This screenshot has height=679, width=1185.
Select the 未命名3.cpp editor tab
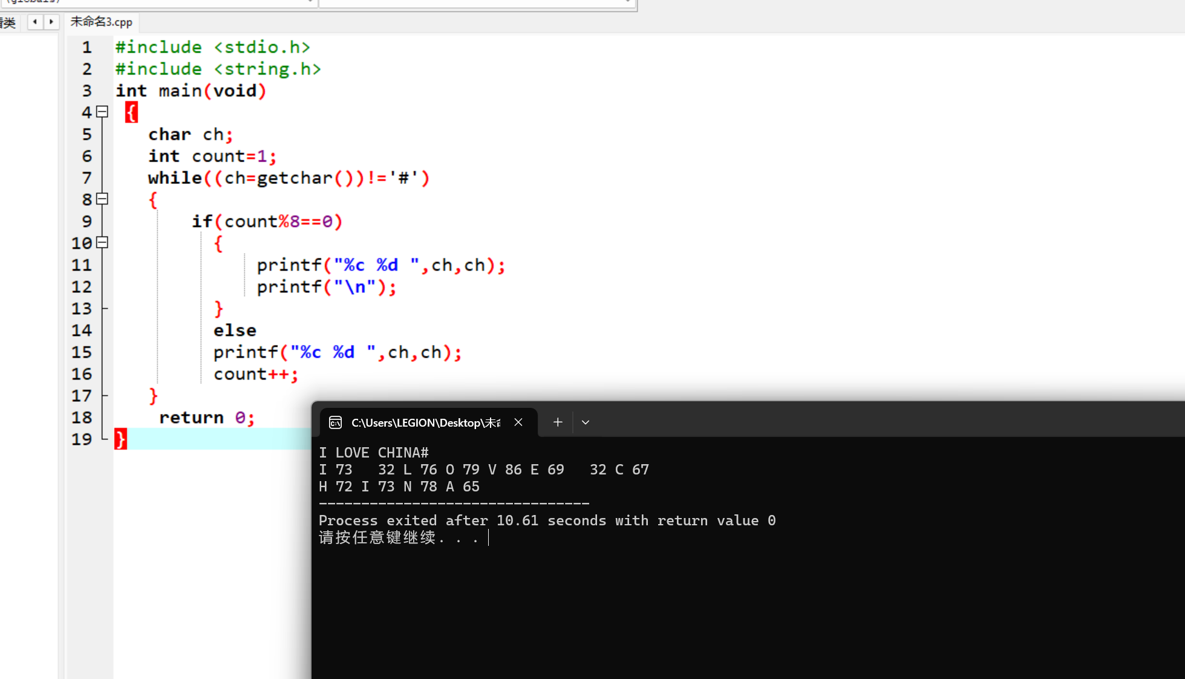(x=101, y=22)
